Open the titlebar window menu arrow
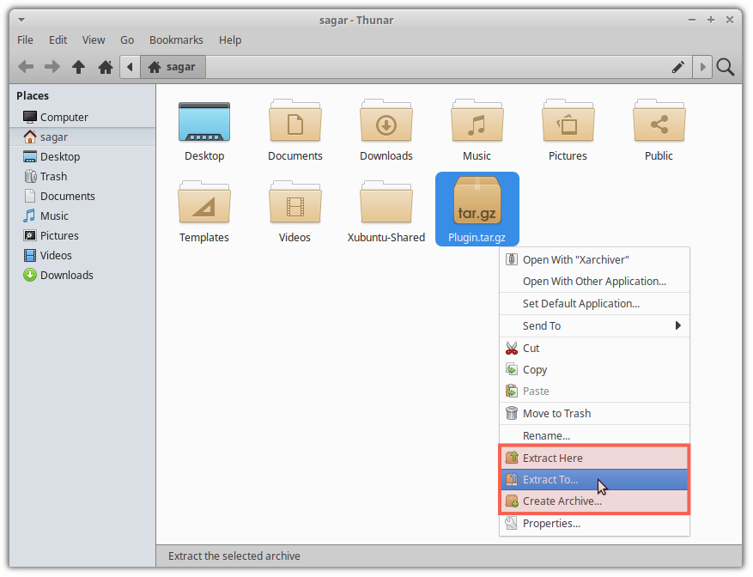This screenshot has width=753, height=577. [20, 19]
